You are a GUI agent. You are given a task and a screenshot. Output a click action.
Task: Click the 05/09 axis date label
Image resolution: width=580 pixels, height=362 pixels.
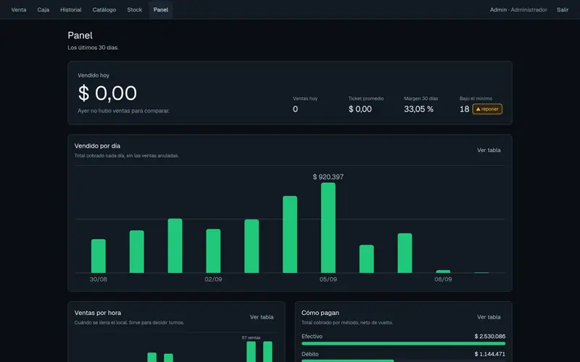[328, 279]
